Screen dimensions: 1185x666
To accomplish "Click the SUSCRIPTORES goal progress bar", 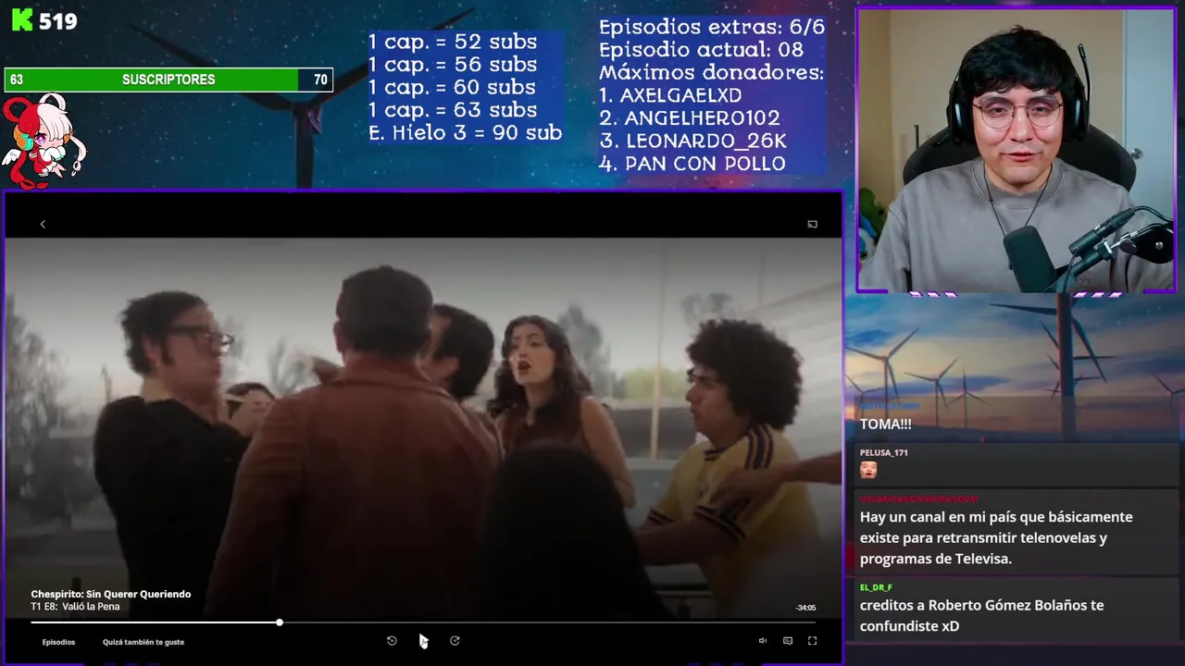I will pos(168,80).
